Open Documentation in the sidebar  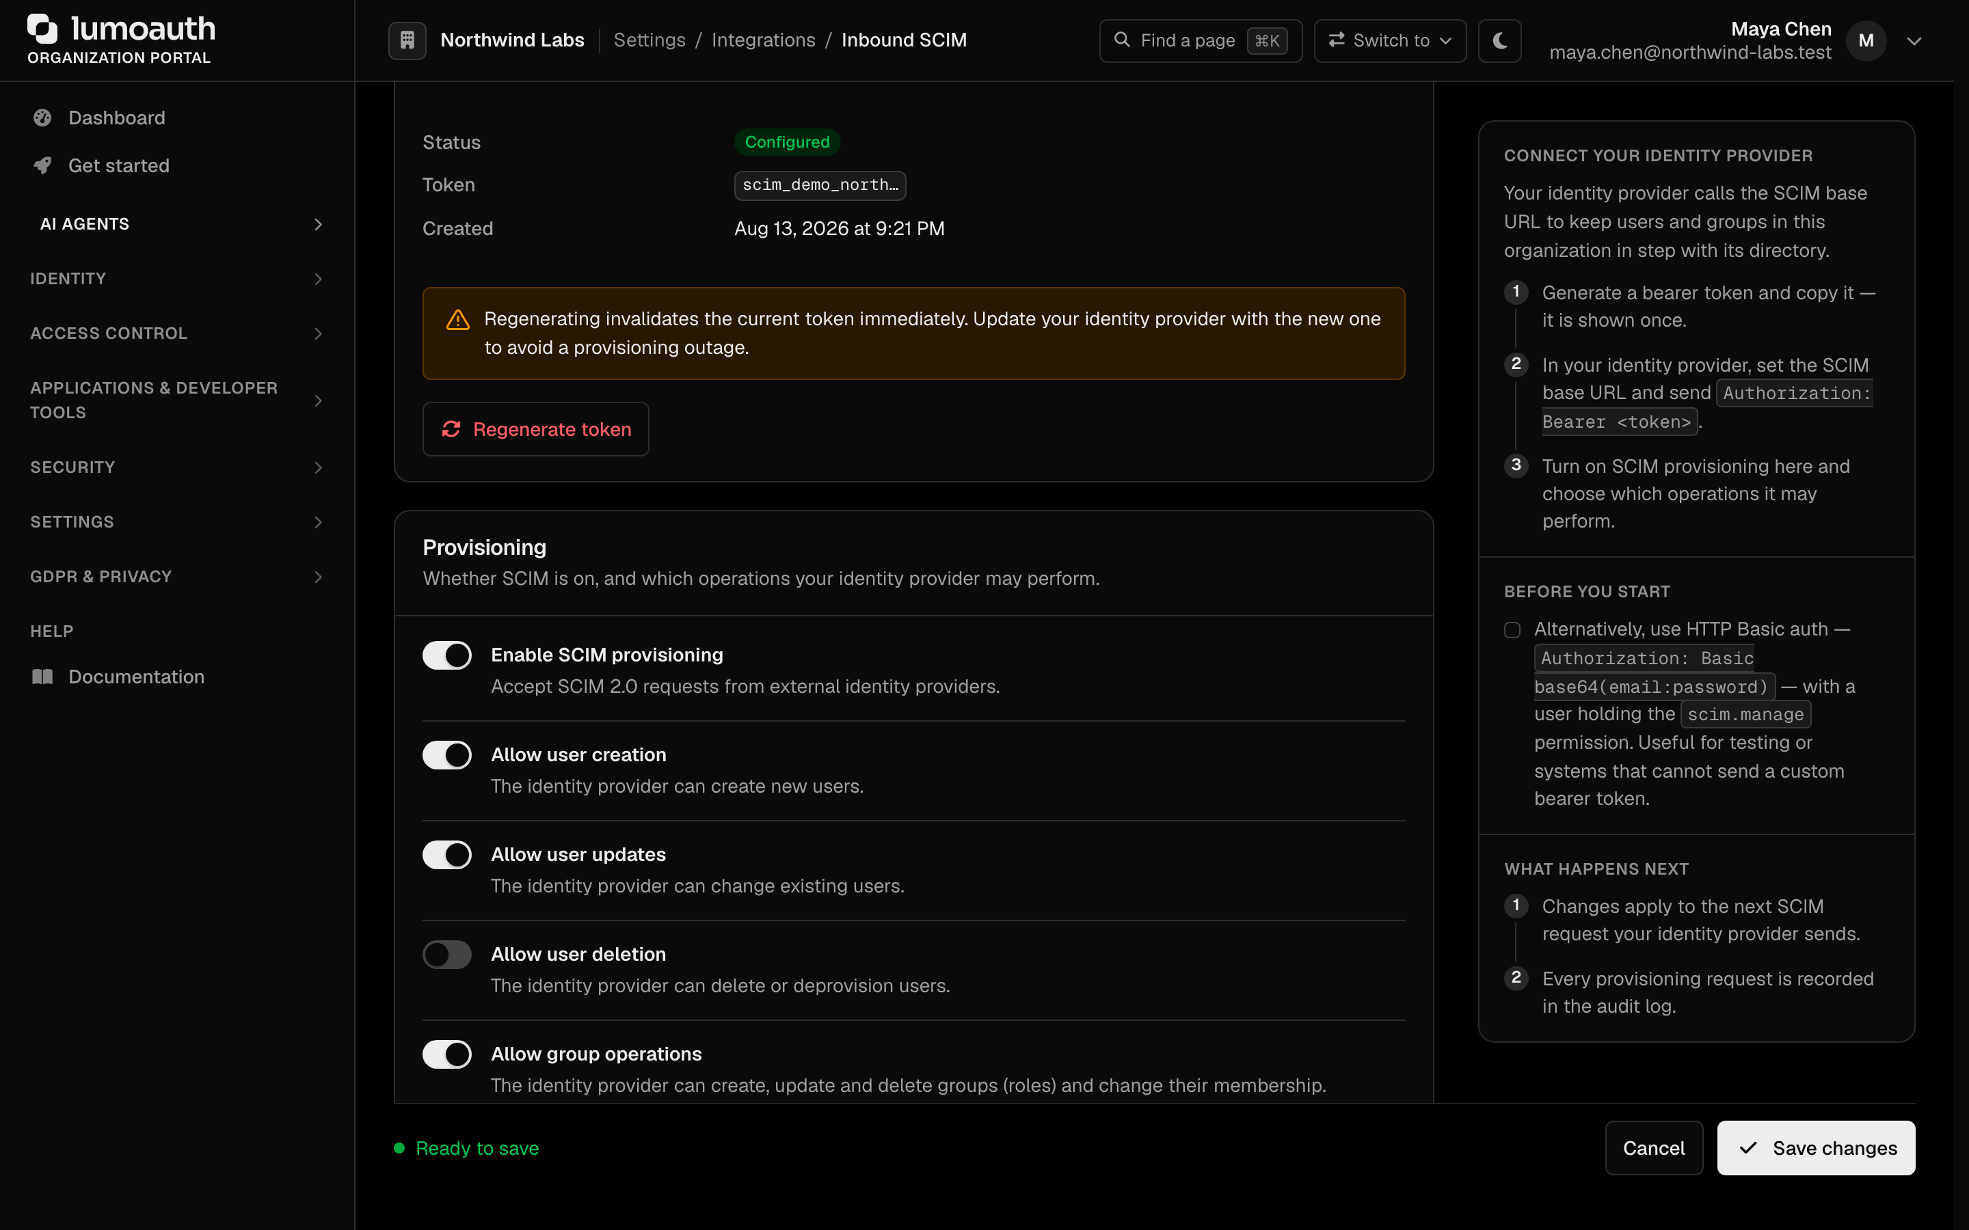177,676
